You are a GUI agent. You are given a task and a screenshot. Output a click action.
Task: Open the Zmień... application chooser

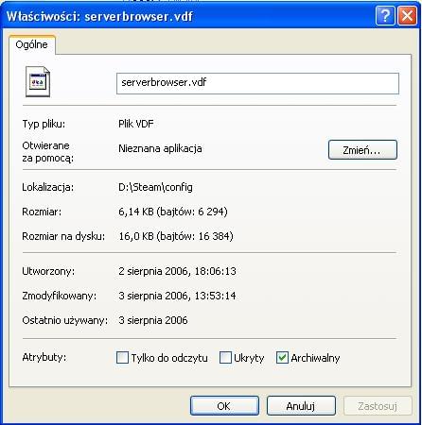[x=362, y=150]
